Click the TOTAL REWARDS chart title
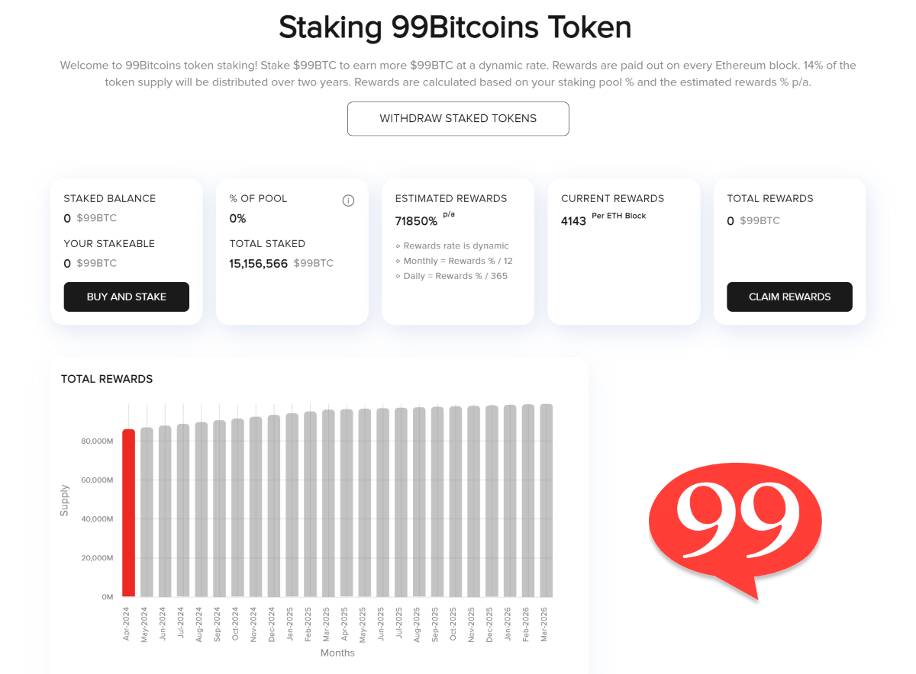The image size is (916, 674). tap(106, 379)
